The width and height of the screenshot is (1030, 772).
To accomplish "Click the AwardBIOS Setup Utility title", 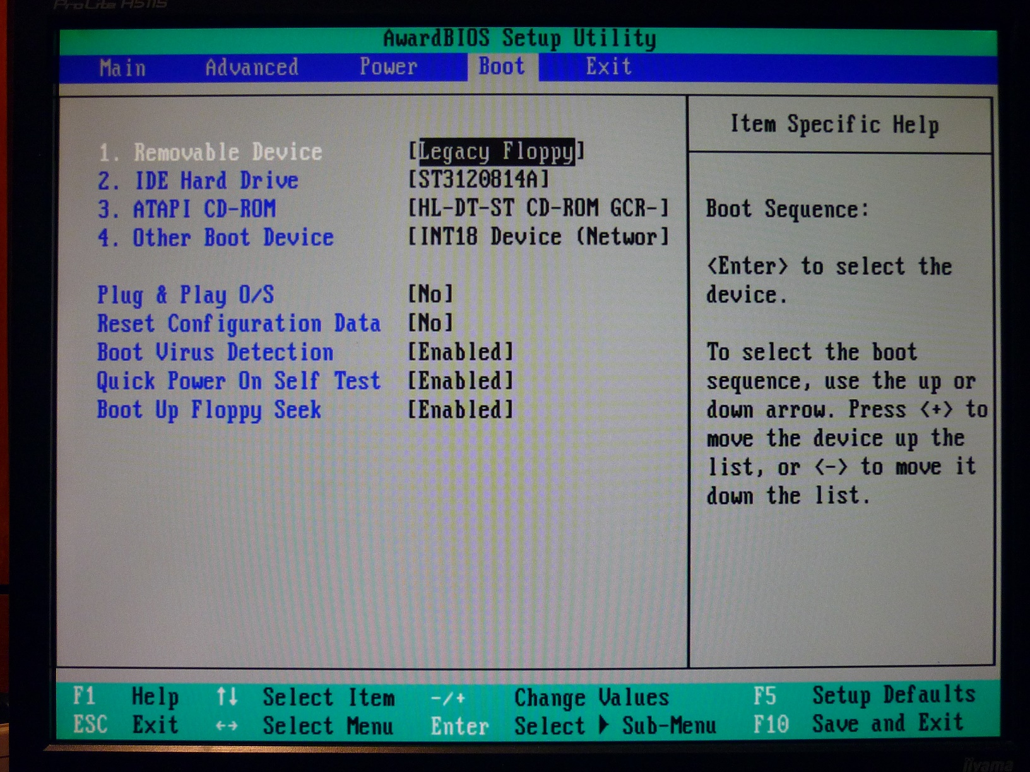I will [519, 38].
